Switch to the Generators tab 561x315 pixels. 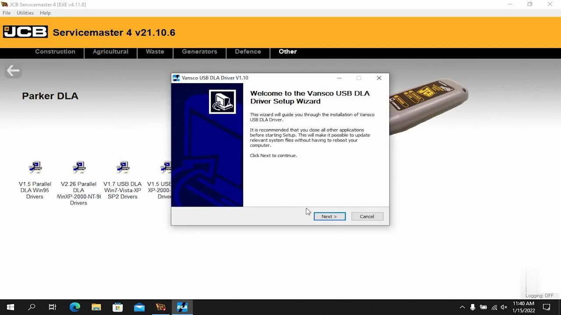[199, 52]
